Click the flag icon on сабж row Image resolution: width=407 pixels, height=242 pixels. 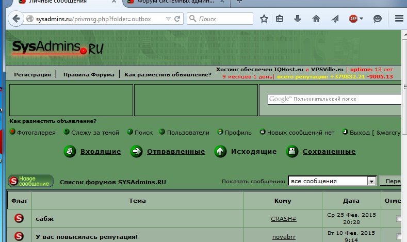point(19,218)
